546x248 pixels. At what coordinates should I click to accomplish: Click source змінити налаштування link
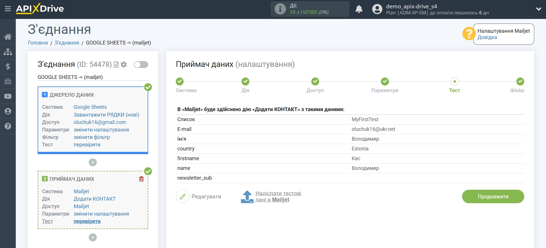(101, 130)
